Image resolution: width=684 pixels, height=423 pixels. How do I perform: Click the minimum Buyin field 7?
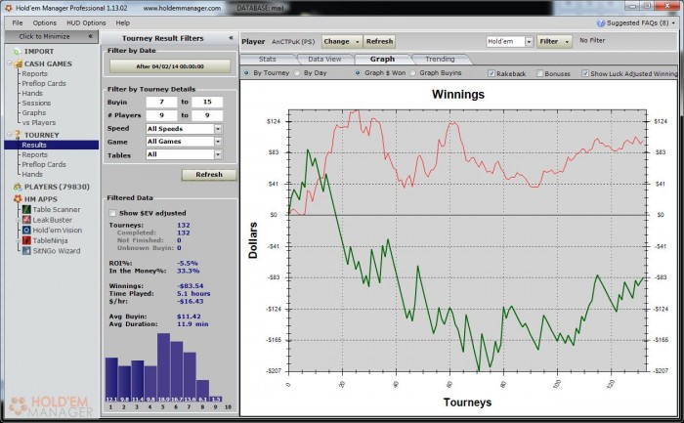[161, 102]
